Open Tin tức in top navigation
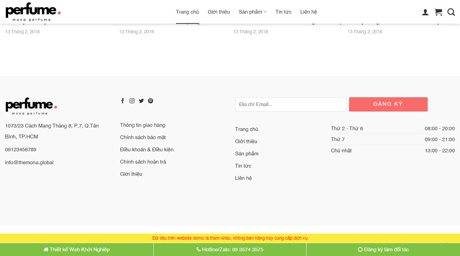 click(283, 12)
